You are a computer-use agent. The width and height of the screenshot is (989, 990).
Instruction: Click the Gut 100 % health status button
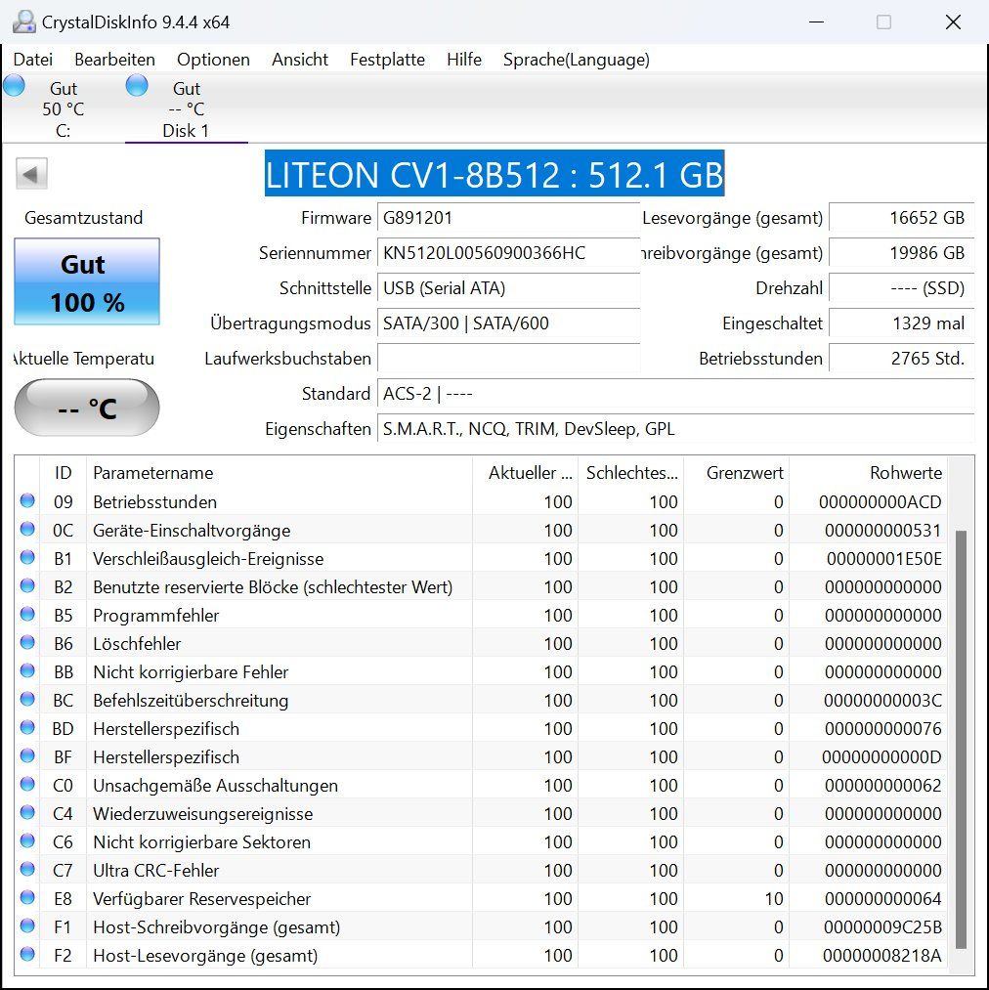pos(87,281)
